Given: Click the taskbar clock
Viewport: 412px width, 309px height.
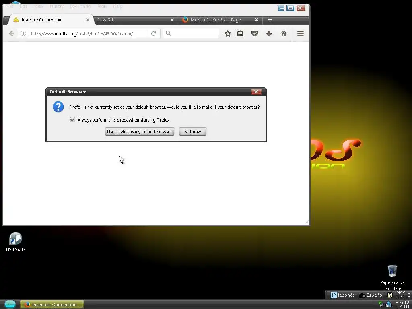Looking at the screenshot, I should [x=402, y=304].
